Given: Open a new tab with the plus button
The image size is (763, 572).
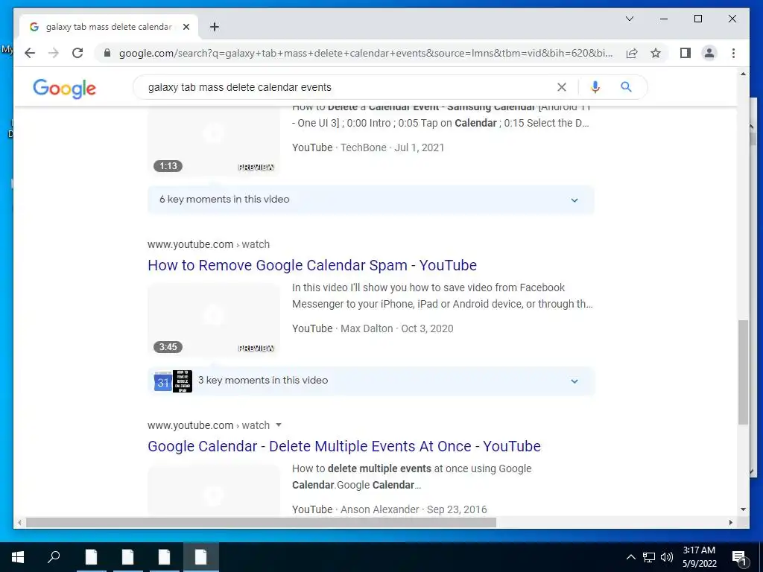Looking at the screenshot, I should [214, 27].
